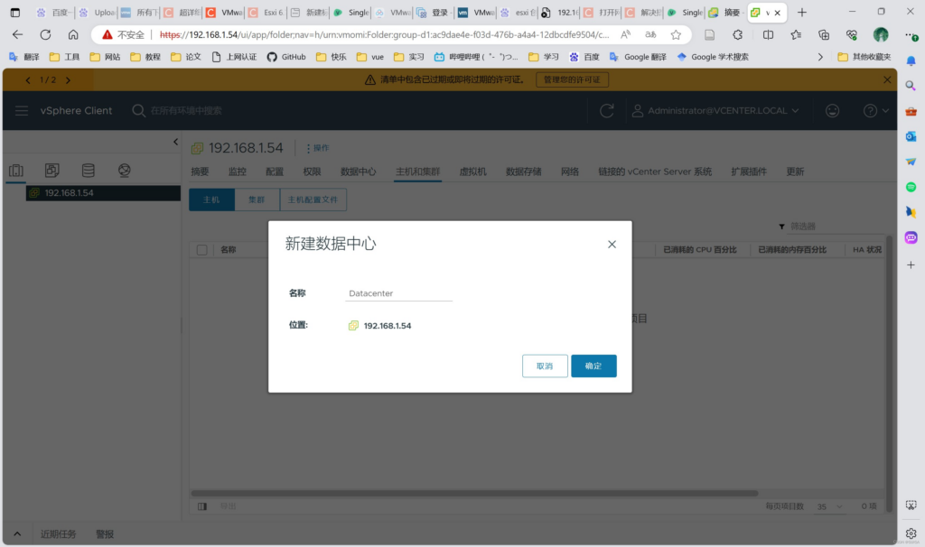Click the Datacenter name input field
The image size is (925, 547).
click(x=398, y=293)
